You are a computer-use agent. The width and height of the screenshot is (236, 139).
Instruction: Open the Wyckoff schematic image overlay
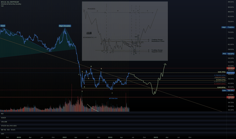125,31
